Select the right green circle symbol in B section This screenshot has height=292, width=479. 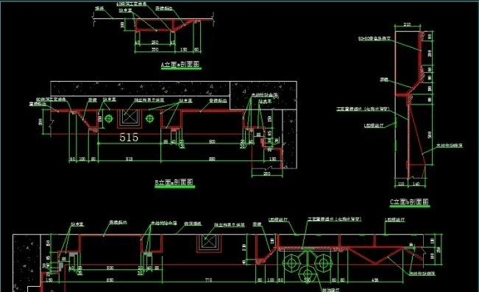tap(149, 118)
